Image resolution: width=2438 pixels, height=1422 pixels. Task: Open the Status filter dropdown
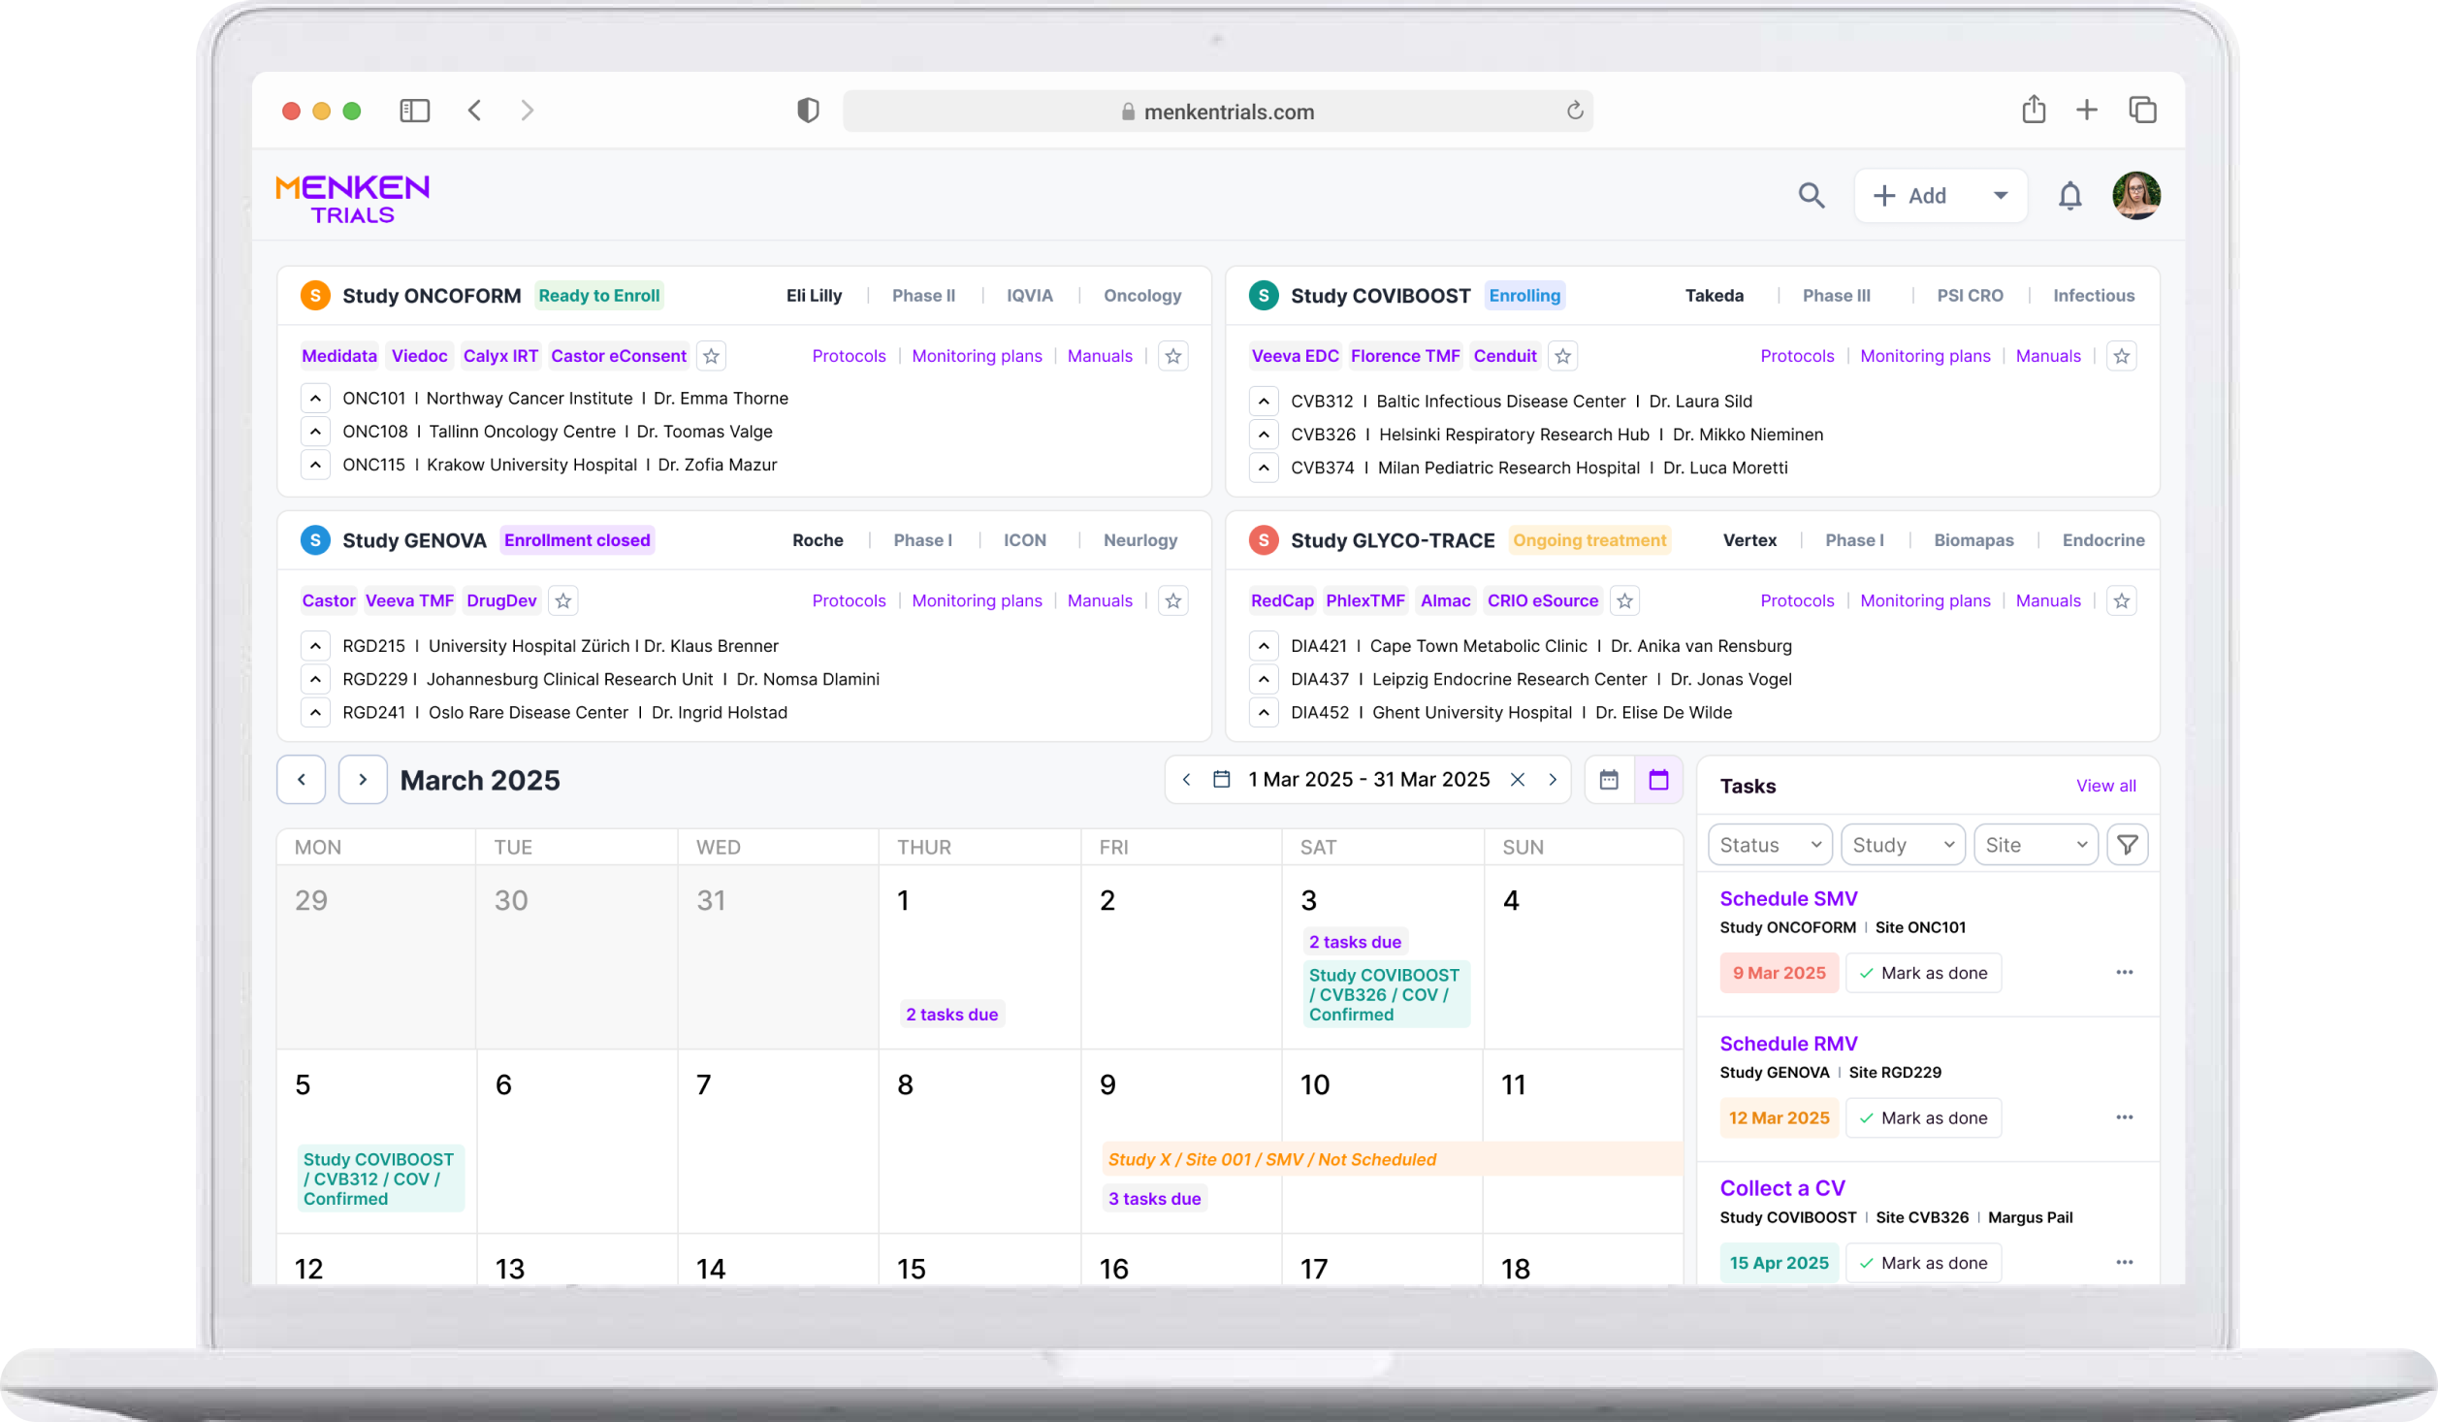click(1770, 845)
